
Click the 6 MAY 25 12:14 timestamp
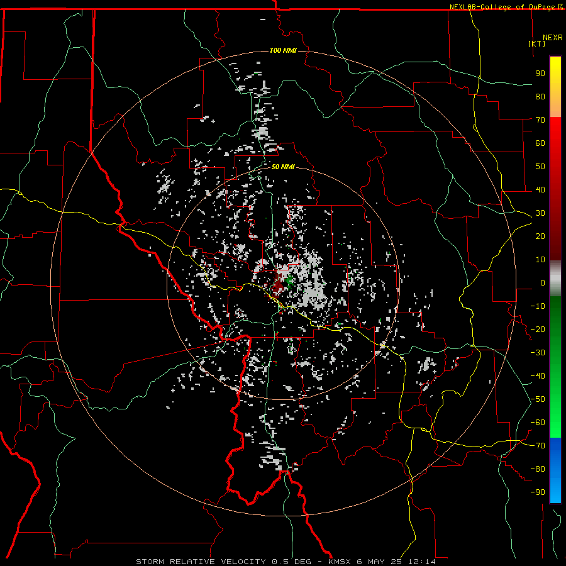click(396, 562)
